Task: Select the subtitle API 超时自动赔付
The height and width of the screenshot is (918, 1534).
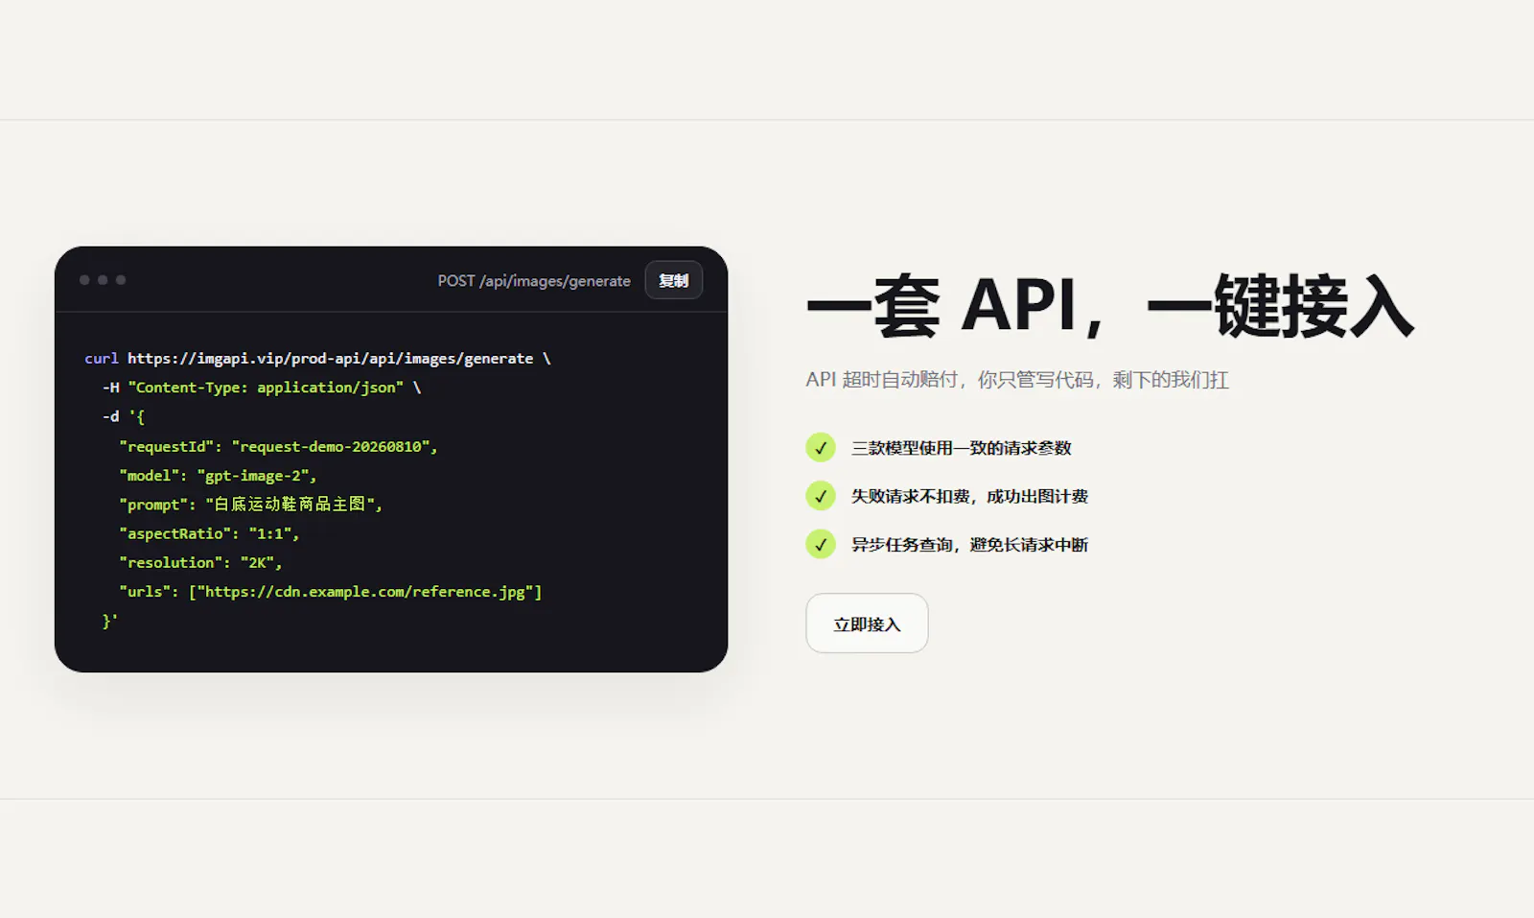Action: [x=1017, y=380]
